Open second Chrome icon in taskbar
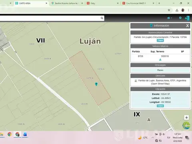 point(17,134)
